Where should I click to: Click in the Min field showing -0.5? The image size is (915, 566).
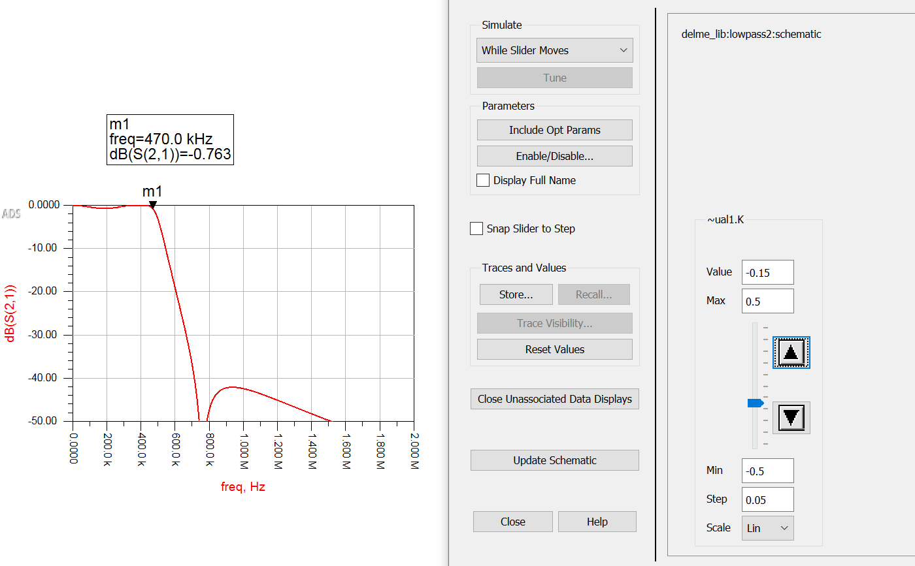pos(768,471)
